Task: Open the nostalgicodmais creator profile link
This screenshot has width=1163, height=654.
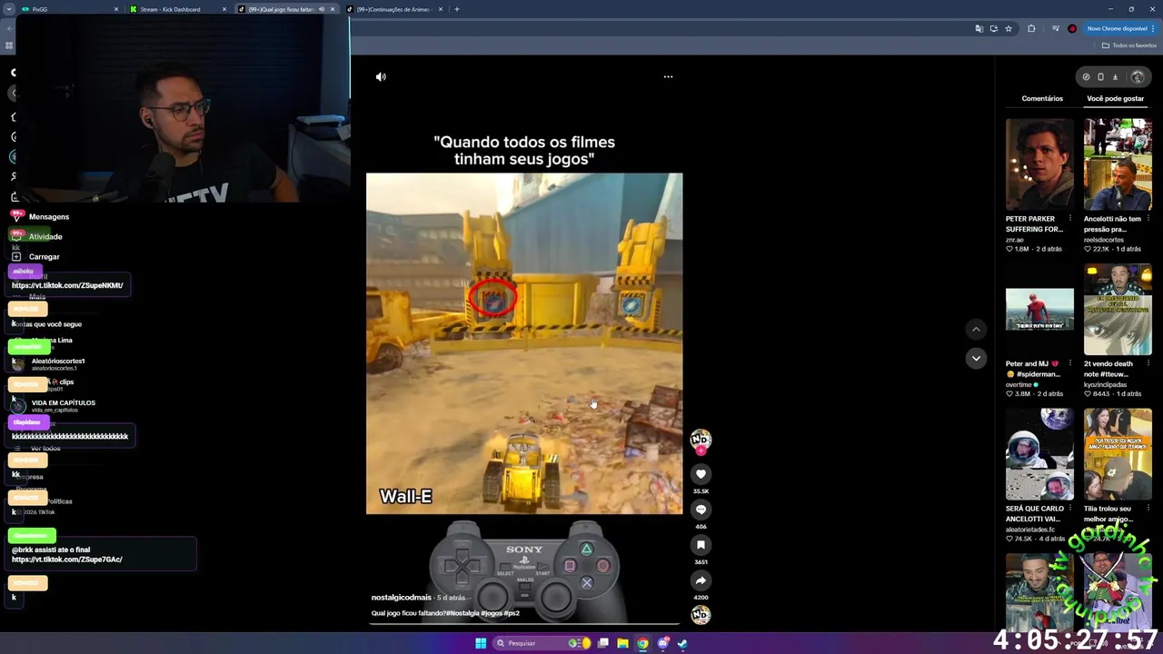Action: pos(401,598)
